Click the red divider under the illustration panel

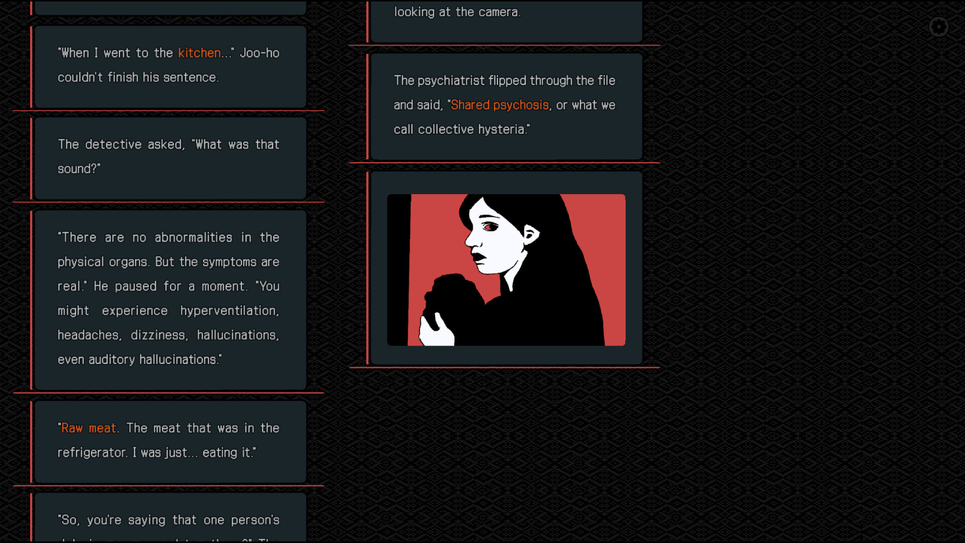pos(505,367)
